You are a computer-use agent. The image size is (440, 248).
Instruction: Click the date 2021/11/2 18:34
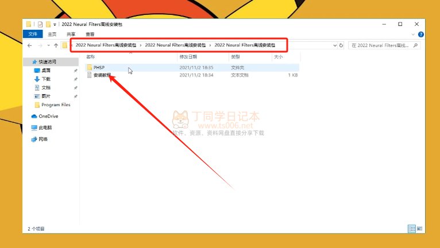pyautogui.click(x=196, y=75)
